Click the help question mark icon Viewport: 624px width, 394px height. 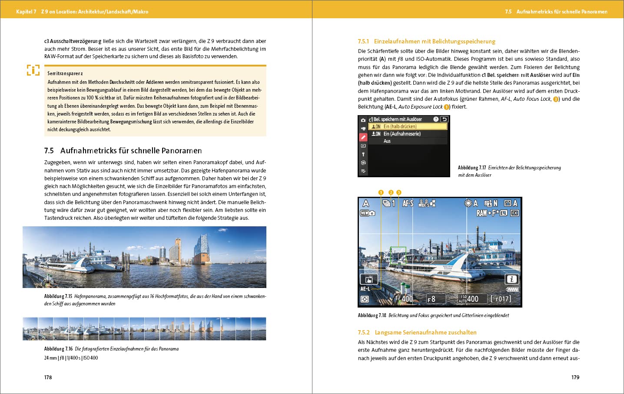pyautogui.click(x=436, y=119)
